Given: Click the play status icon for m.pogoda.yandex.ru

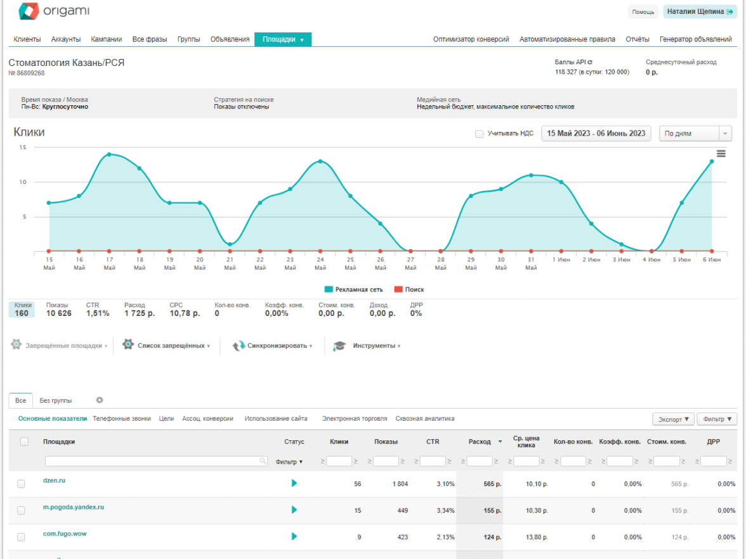Looking at the screenshot, I should (x=294, y=510).
